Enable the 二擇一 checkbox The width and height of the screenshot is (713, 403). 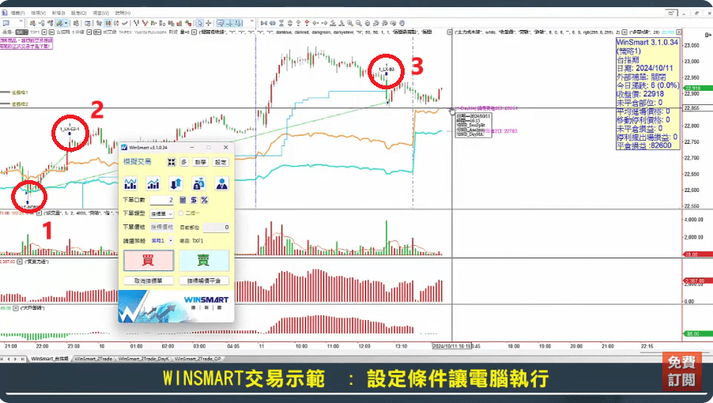[181, 213]
